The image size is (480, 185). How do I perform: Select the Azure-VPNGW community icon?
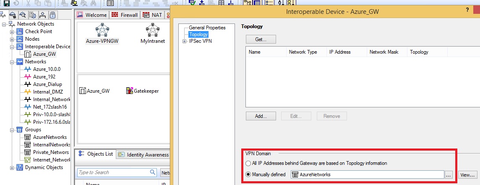click(x=102, y=30)
